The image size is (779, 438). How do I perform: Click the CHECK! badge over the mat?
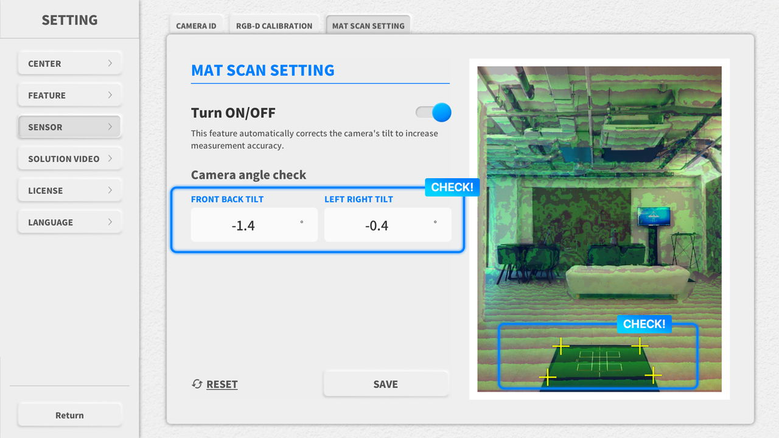(645, 324)
